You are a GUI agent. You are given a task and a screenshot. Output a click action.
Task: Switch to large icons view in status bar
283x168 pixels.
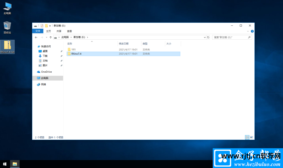click(x=252, y=137)
